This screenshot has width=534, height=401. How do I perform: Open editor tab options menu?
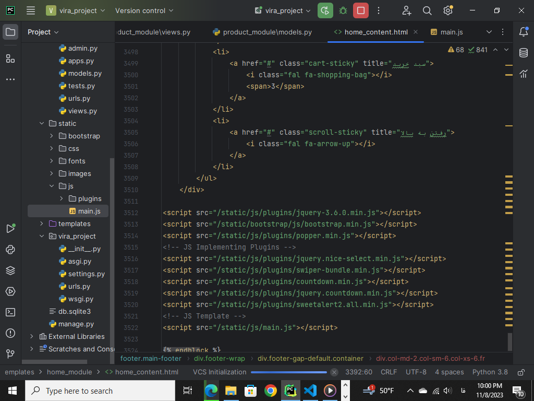(503, 32)
